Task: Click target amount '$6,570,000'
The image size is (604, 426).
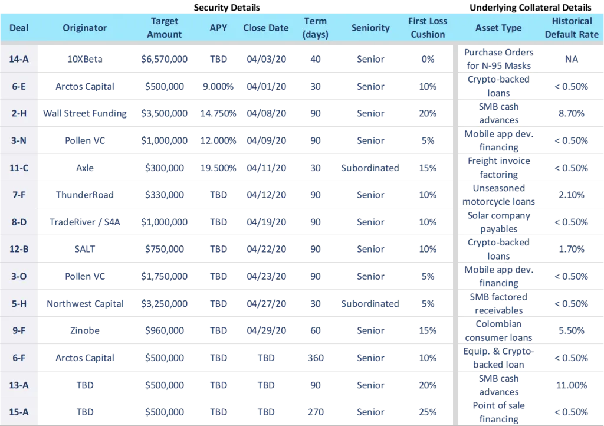Action: click(x=165, y=59)
